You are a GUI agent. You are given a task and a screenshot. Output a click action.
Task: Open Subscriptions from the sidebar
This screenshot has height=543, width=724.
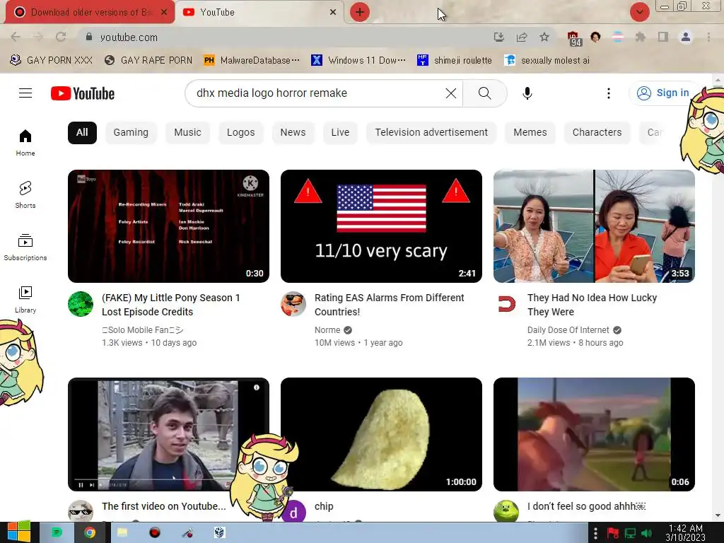25,247
